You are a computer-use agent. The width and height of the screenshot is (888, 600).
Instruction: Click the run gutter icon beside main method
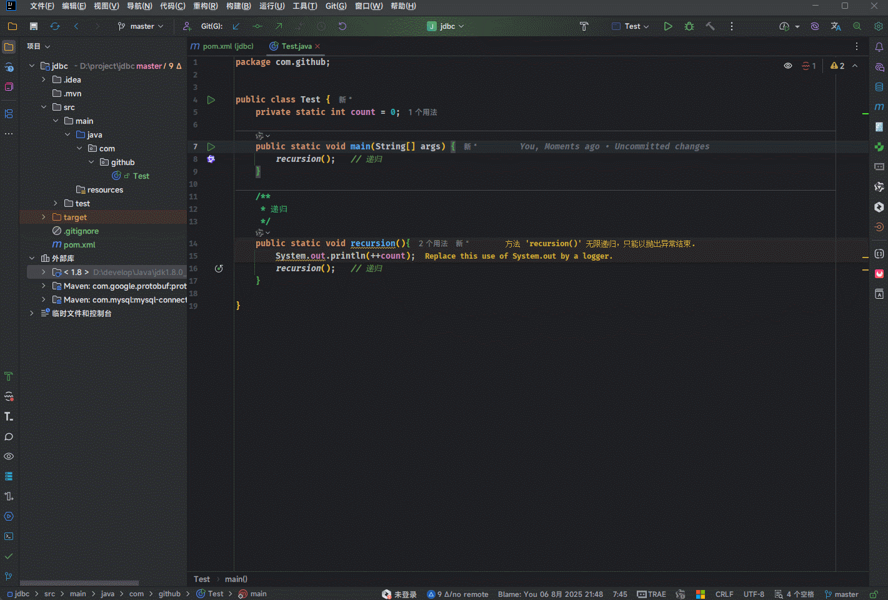pyautogui.click(x=211, y=147)
